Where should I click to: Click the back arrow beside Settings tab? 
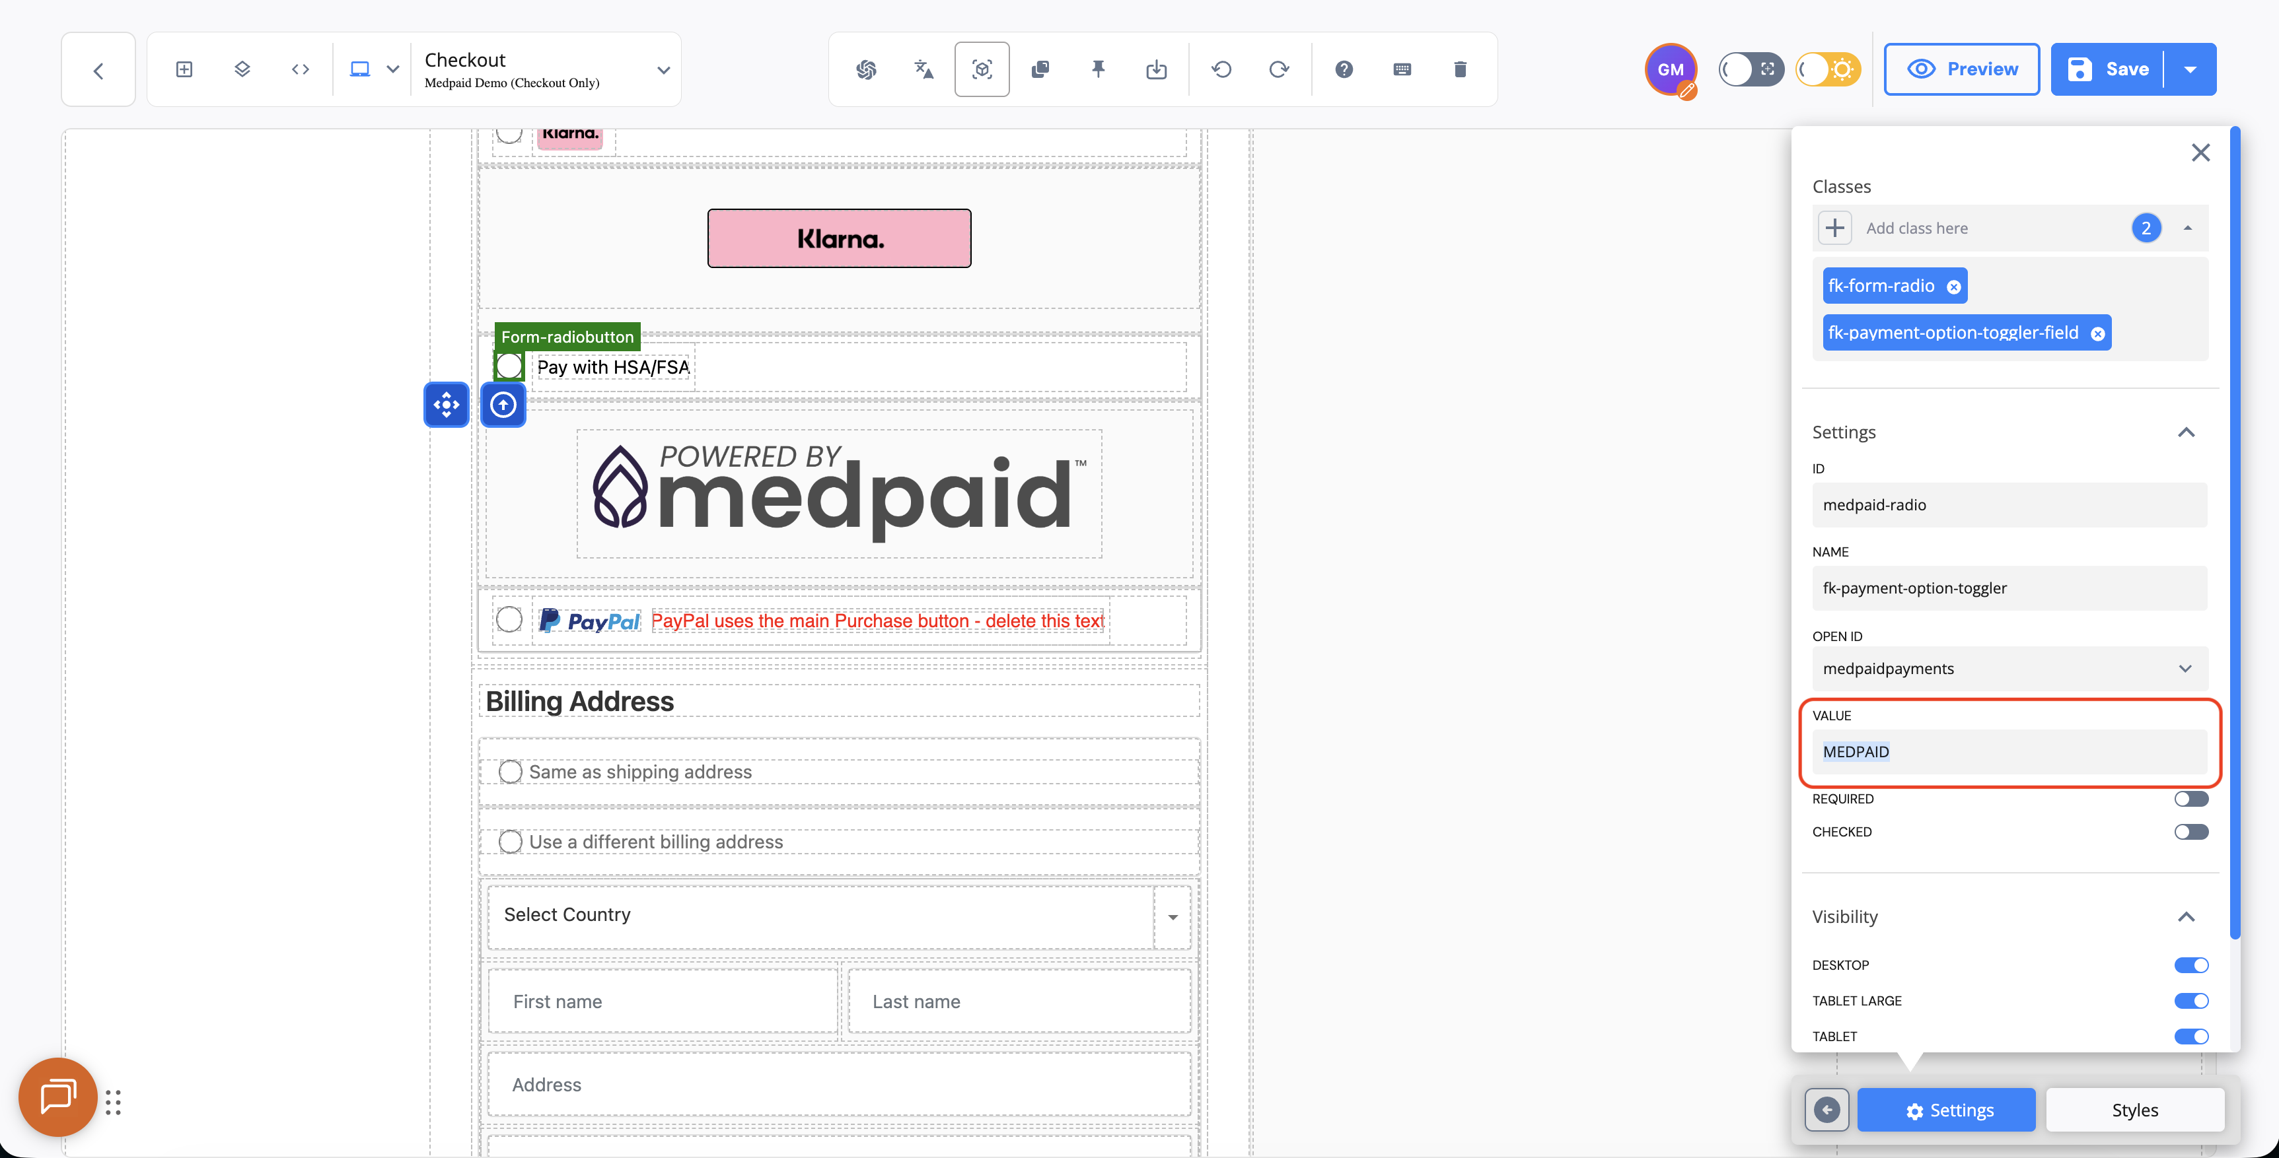tap(1827, 1110)
